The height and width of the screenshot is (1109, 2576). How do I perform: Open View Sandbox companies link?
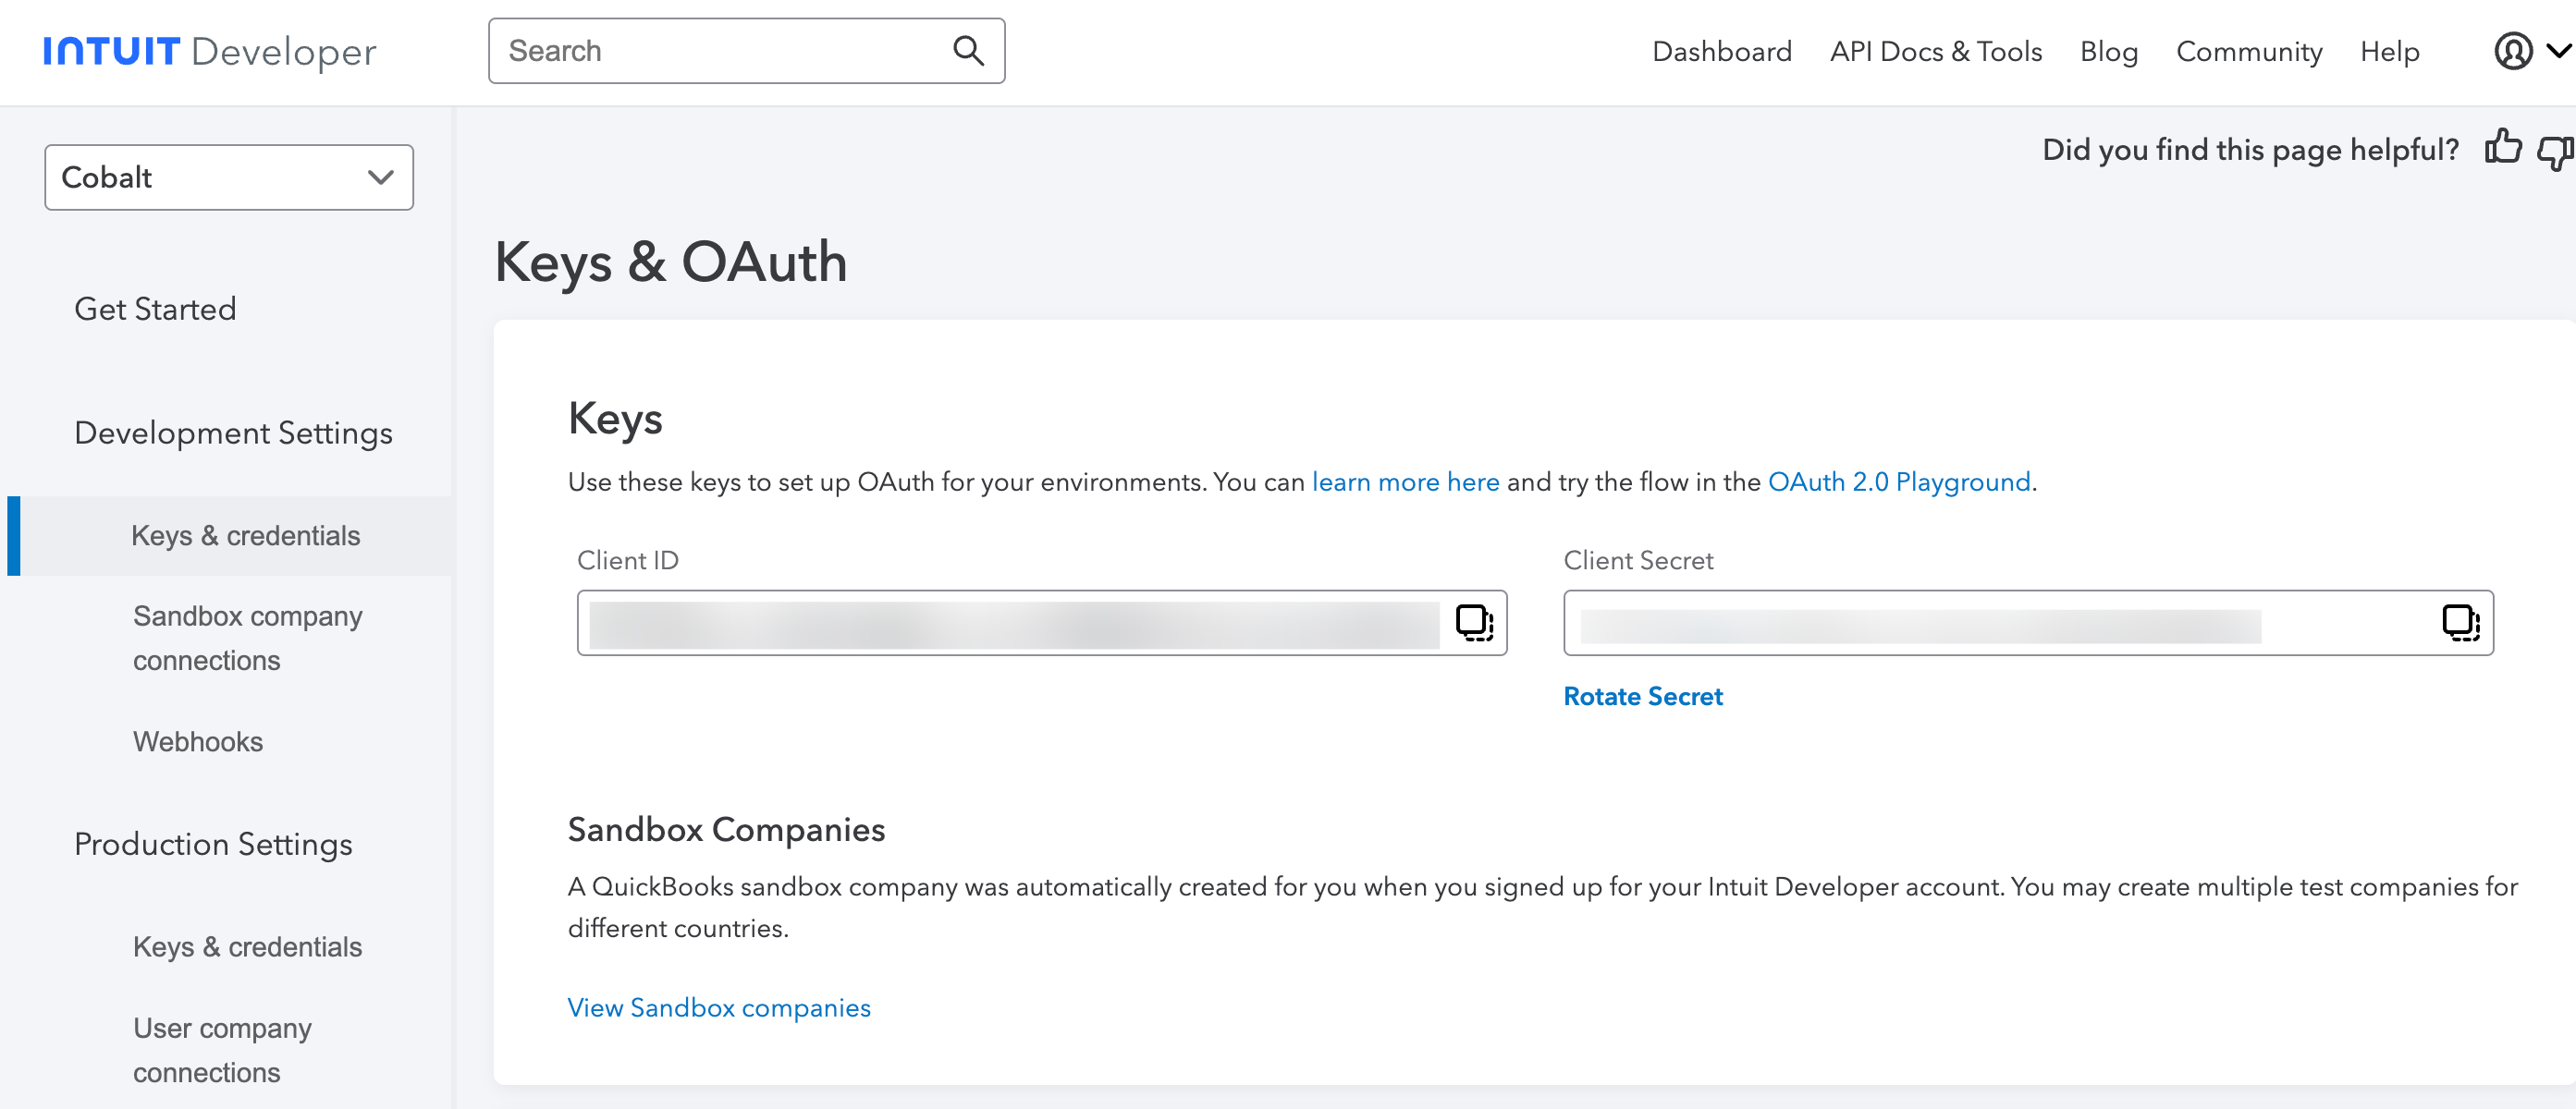tap(718, 1007)
